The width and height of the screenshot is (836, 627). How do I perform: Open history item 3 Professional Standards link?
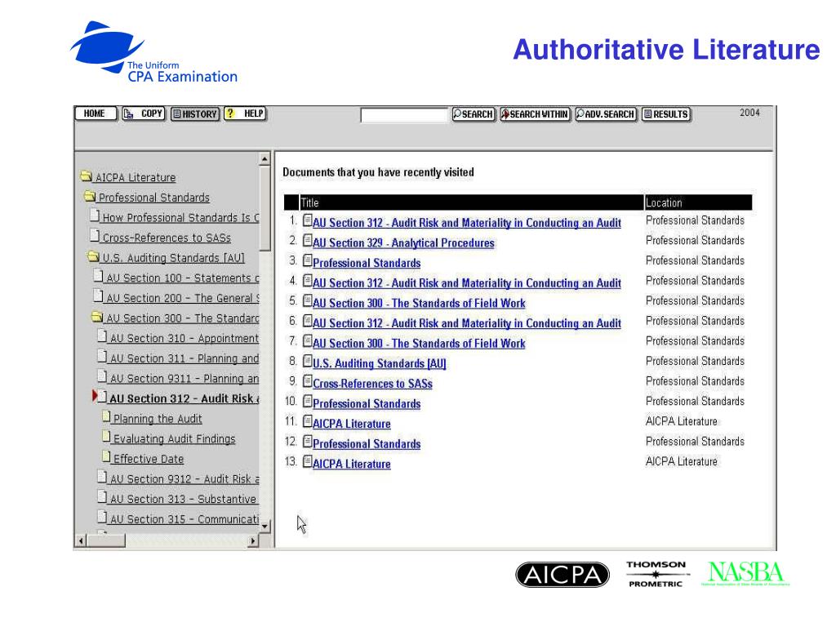(367, 264)
